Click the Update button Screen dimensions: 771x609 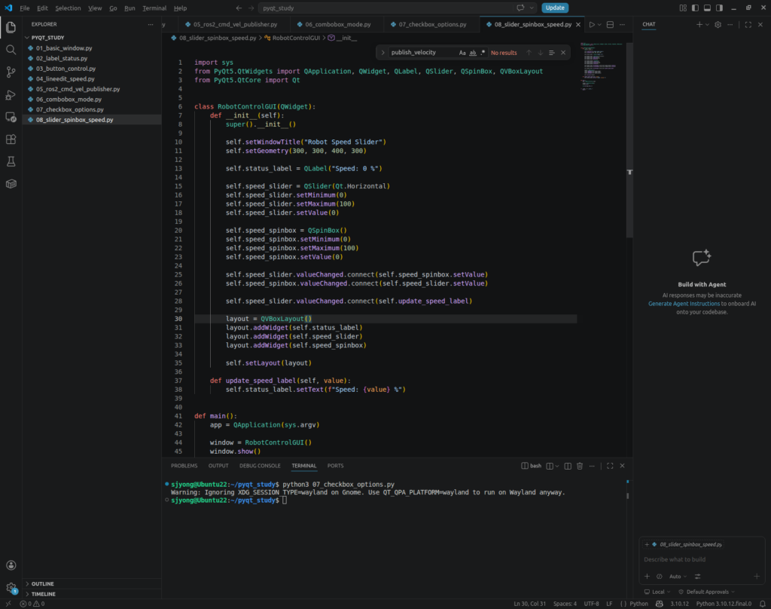[x=555, y=8]
